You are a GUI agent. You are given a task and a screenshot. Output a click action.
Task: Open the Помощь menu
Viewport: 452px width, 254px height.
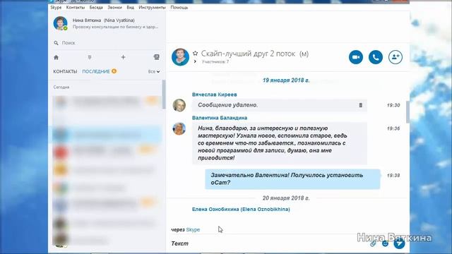click(x=179, y=8)
